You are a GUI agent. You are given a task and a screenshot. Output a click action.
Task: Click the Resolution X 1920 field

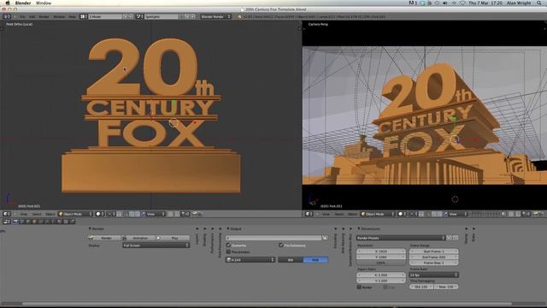tap(381, 251)
